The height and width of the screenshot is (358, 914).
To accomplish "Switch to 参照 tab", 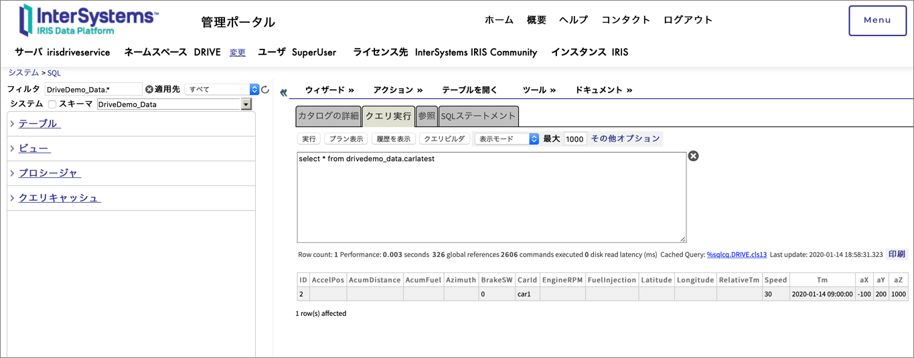I will 427,116.
